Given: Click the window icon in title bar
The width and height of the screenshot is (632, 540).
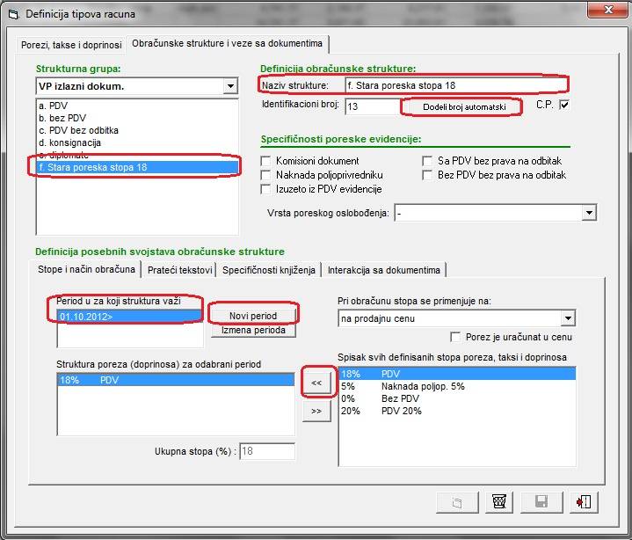Looking at the screenshot, I should 12,14.
